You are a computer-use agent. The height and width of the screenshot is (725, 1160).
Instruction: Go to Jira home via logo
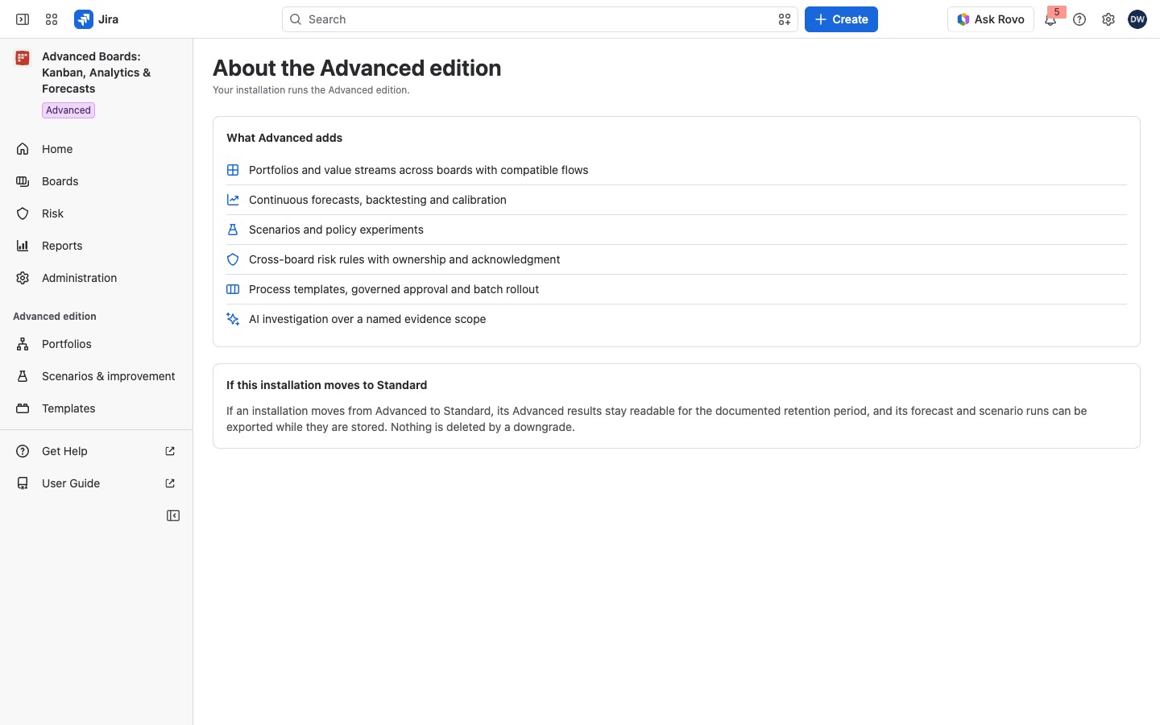point(97,19)
